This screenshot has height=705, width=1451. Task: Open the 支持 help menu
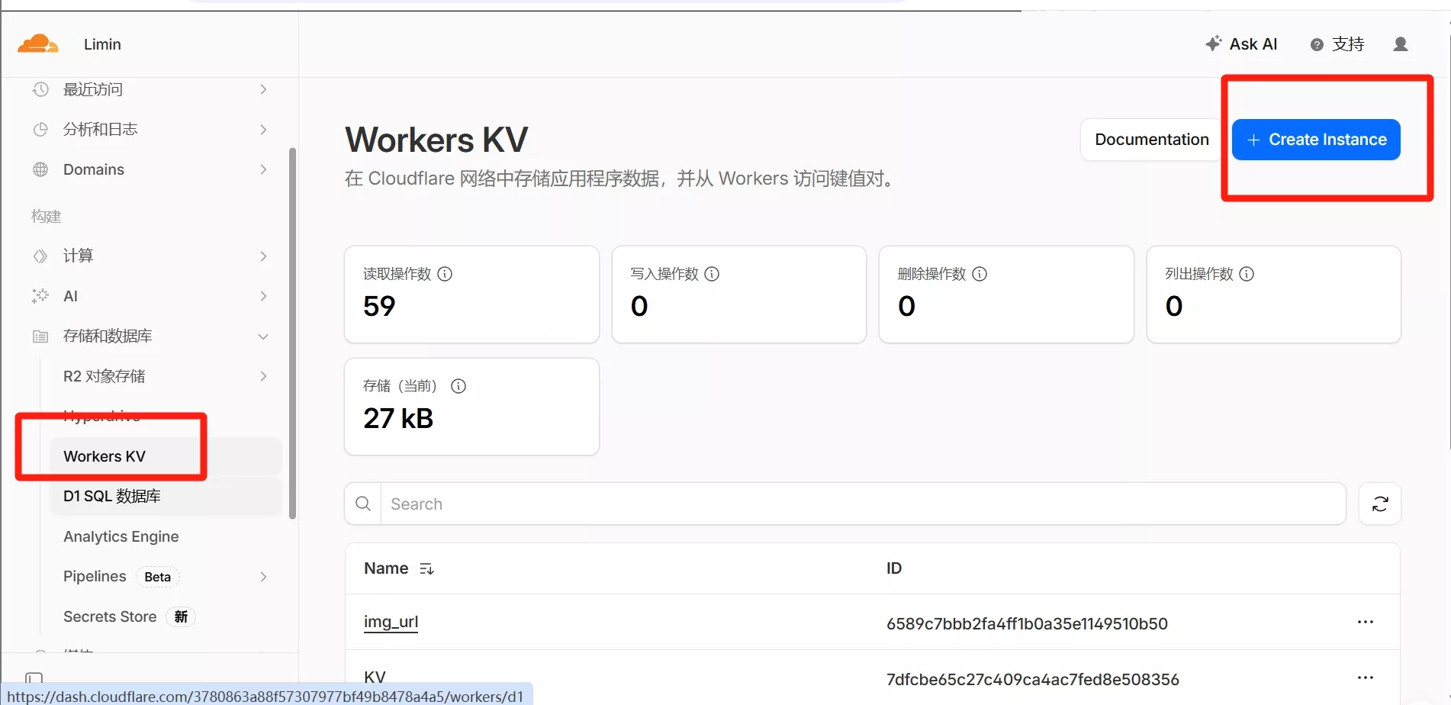tap(1337, 44)
